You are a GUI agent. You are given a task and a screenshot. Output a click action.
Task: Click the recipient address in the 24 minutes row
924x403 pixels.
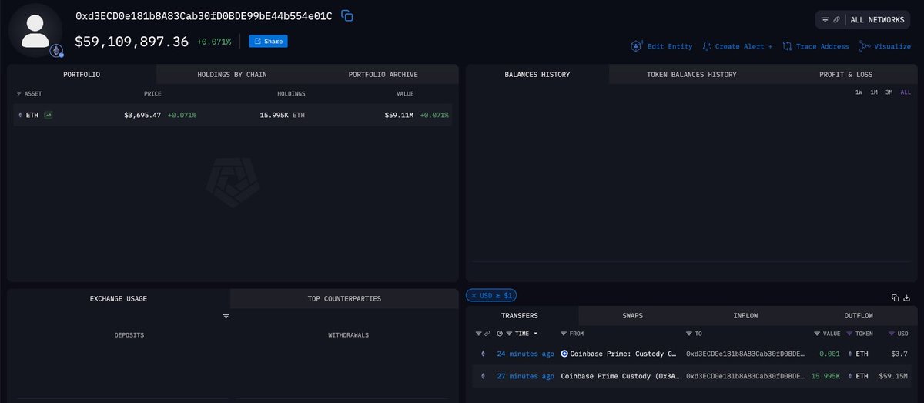[746, 354]
